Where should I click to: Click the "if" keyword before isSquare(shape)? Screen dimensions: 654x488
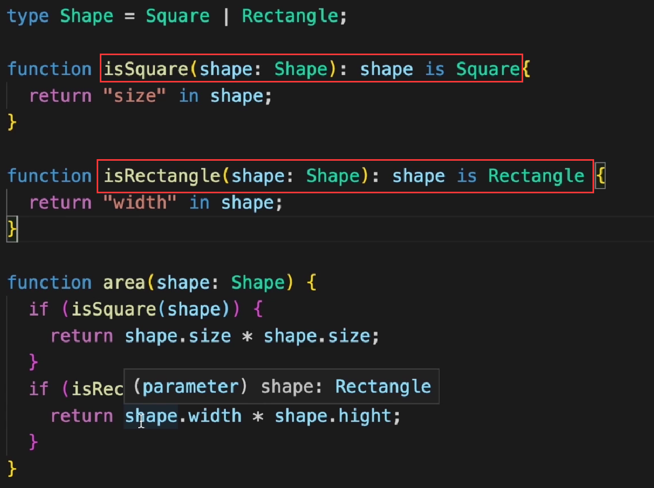[39, 309]
